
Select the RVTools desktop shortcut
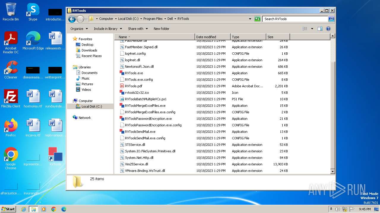[x=55, y=156]
